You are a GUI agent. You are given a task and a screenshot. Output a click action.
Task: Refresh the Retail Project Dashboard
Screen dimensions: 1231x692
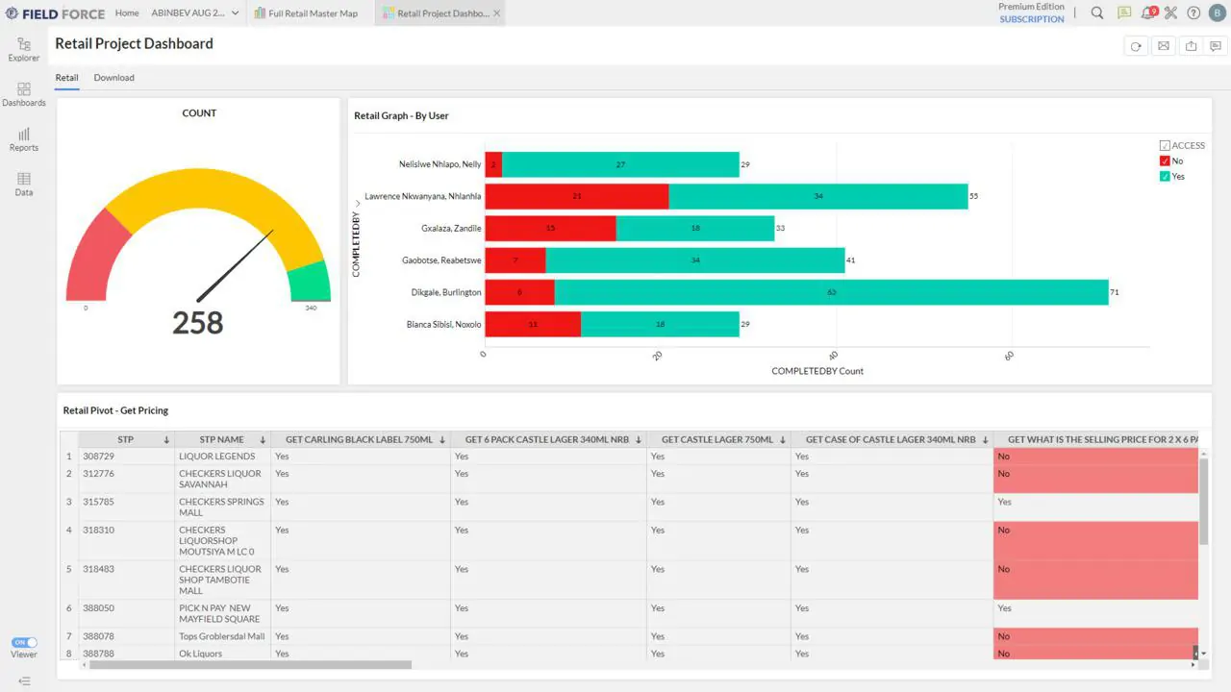coord(1136,46)
